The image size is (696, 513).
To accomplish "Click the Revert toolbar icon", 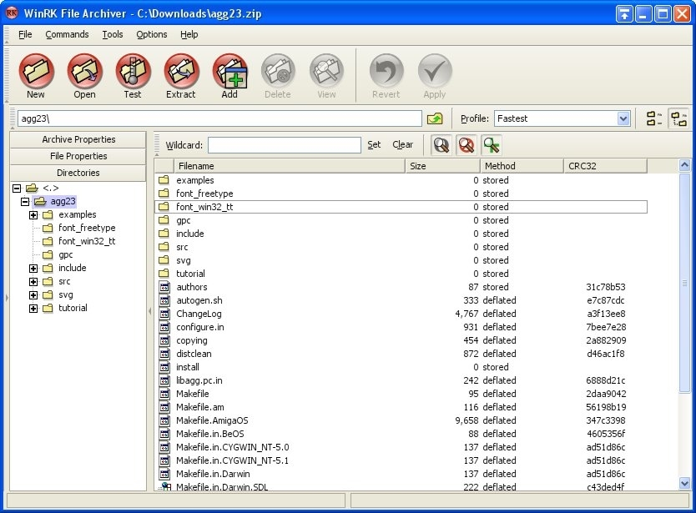I will pyautogui.click(x=386, y=71).
